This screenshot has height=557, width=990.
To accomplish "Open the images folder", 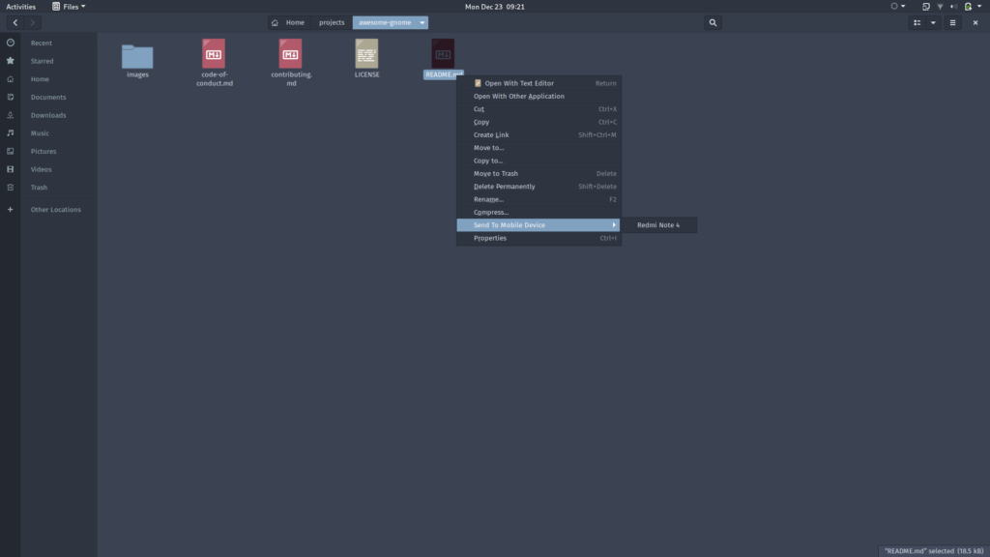I will (137, 56).
